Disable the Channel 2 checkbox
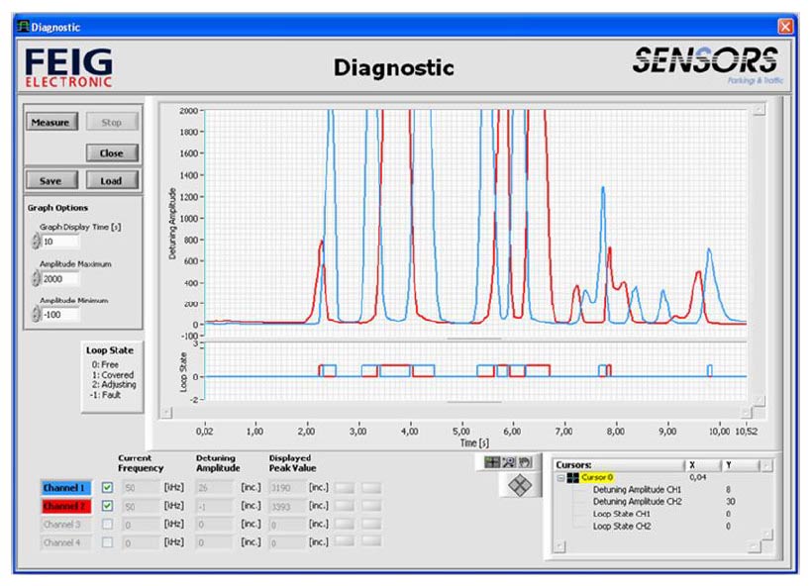The height and width of the screenshot is (586, 811). pos(107,506)
